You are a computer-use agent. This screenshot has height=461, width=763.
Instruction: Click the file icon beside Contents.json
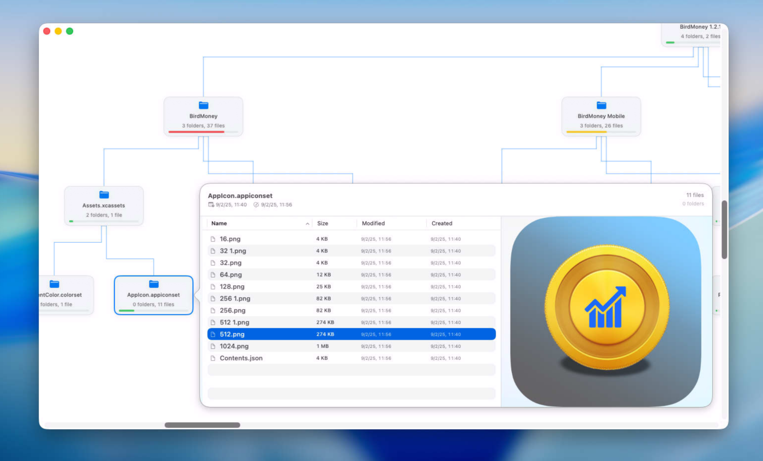213,358
